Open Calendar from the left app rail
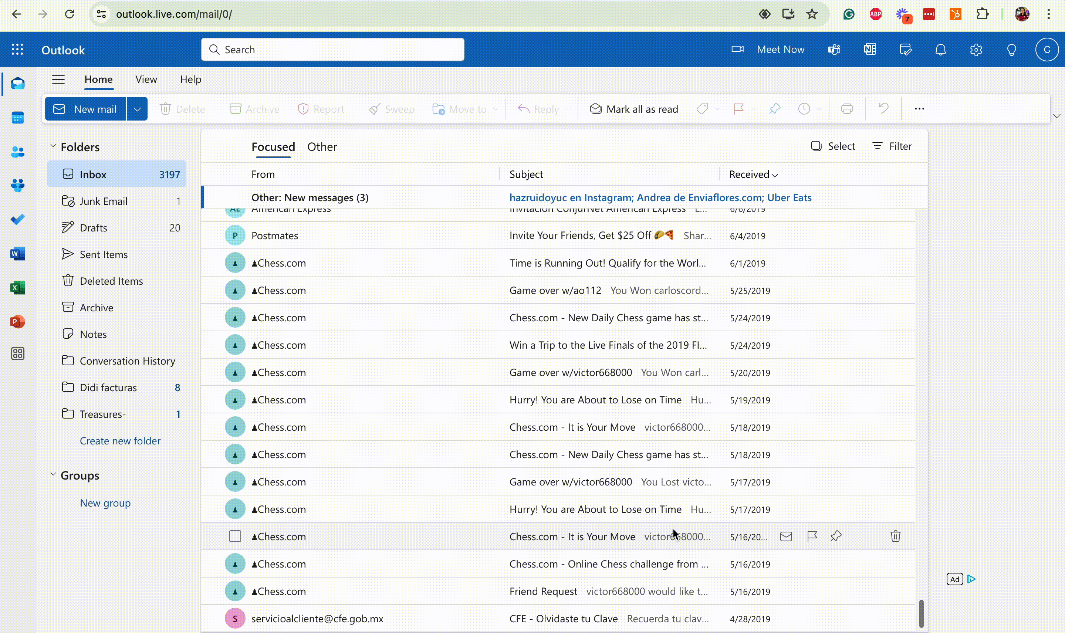 [x=17, y=117]
